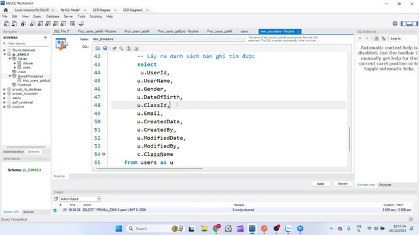Click the output panel copy icon

pos(56,198)
